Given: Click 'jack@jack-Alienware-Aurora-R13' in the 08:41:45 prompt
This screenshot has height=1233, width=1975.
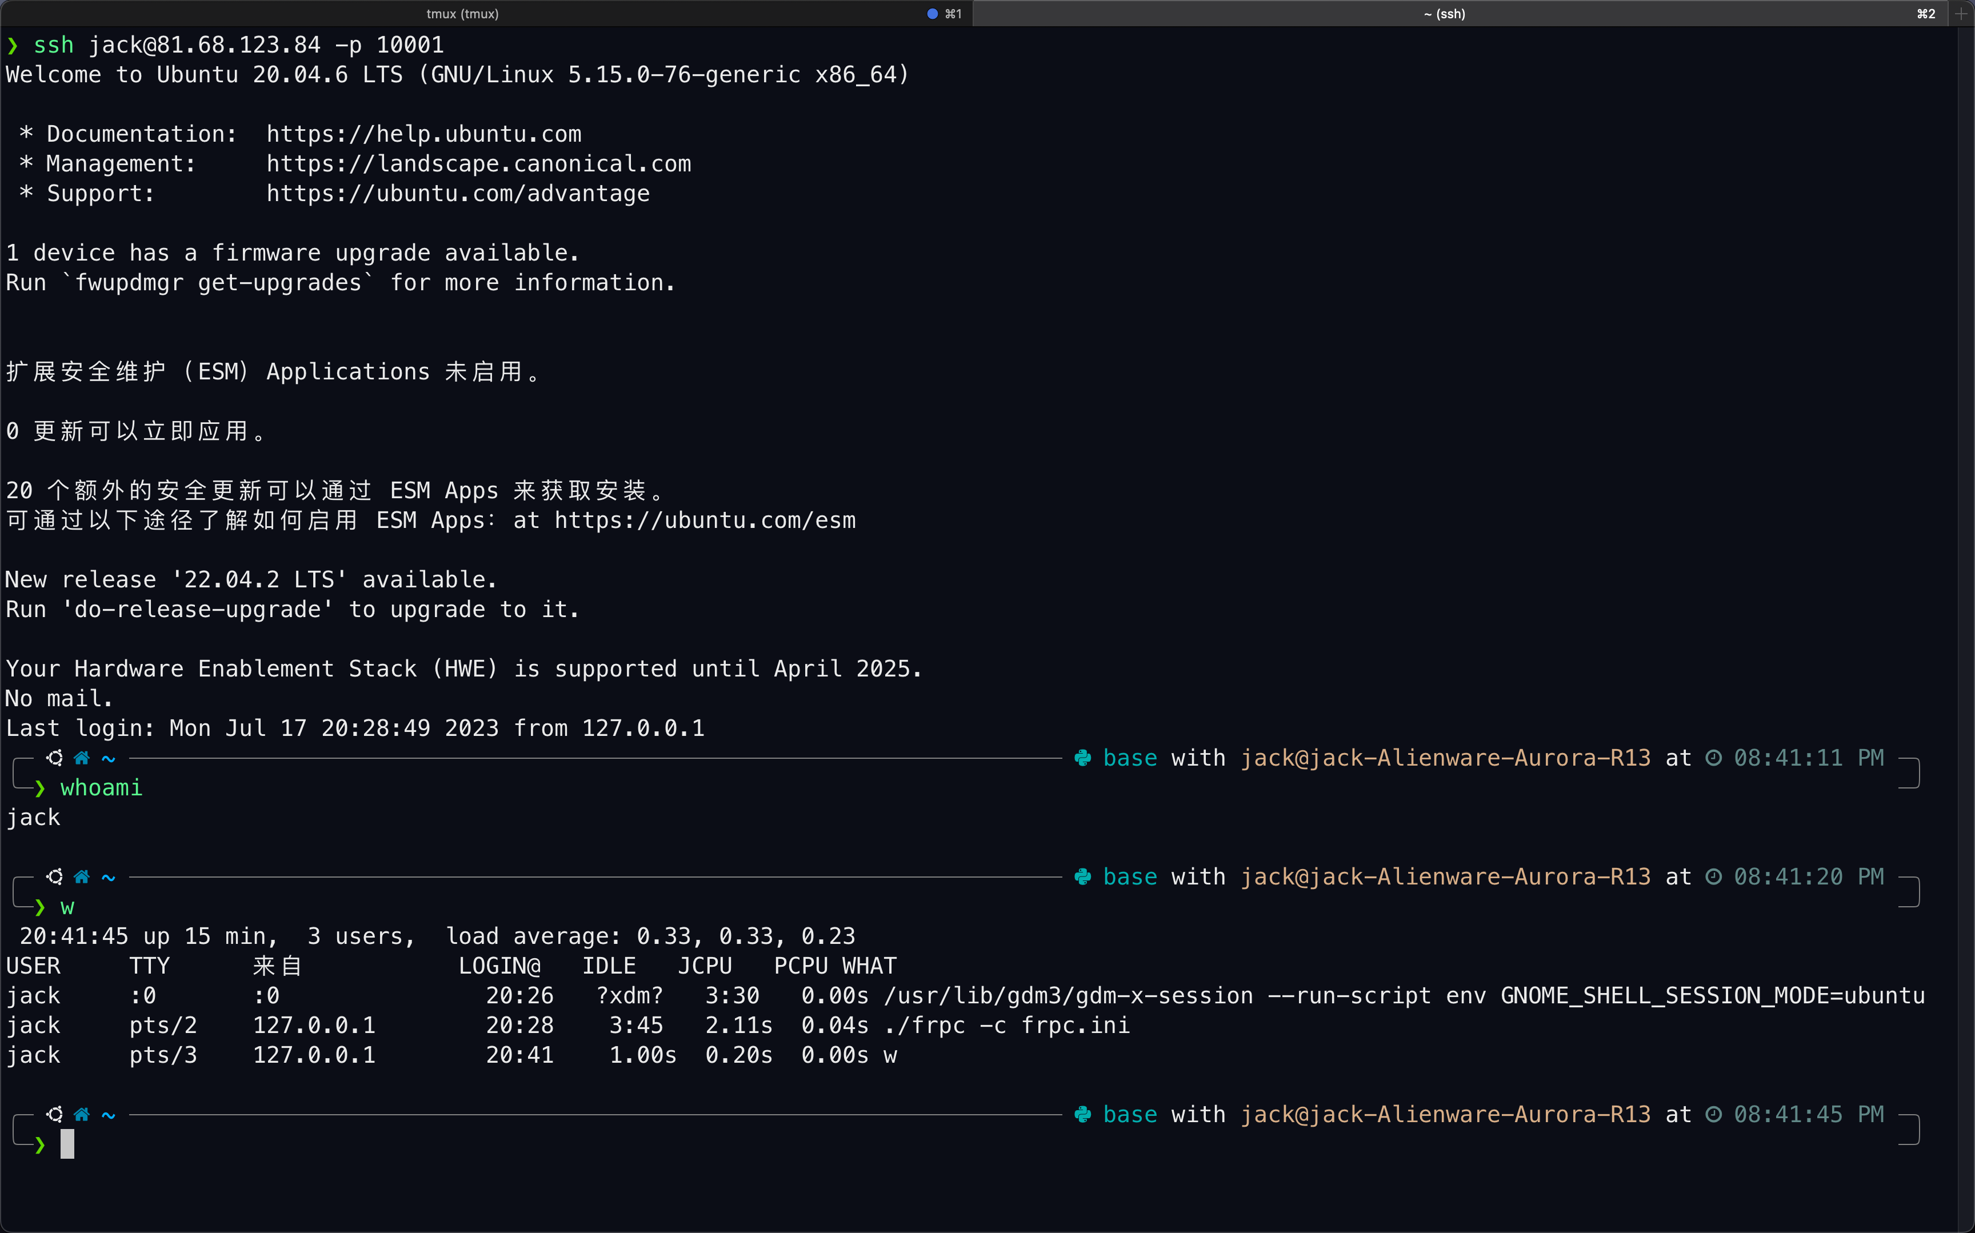Looking at the screenshot, I should [1446, 1114].
